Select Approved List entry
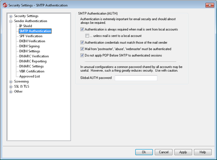The height and width of the screenshot is (160, 217). click(x=30, y=76)
